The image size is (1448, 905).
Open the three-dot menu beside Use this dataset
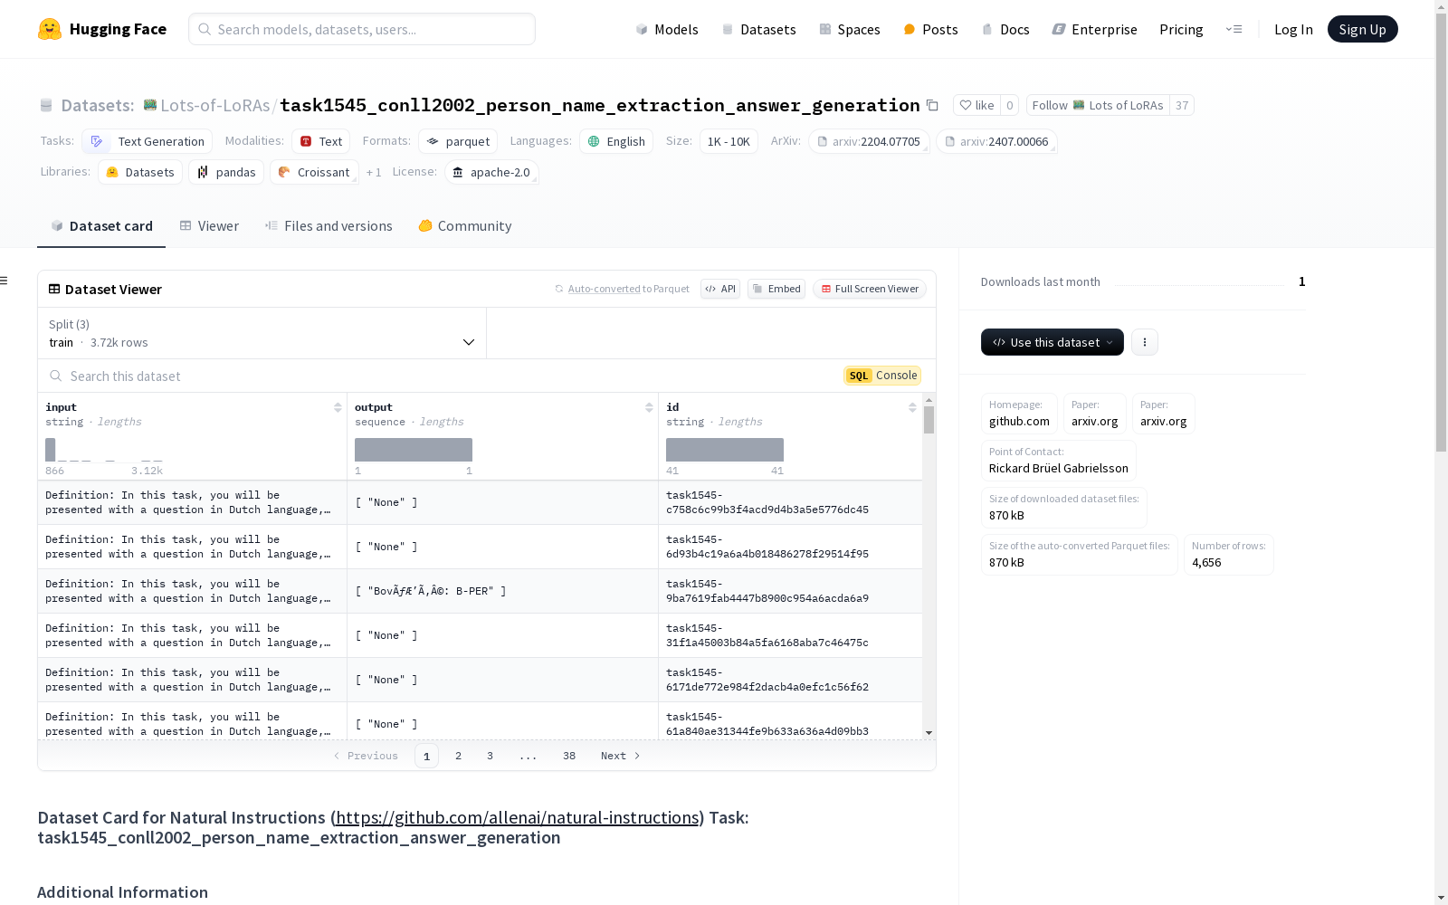[x=1145, y=342]
